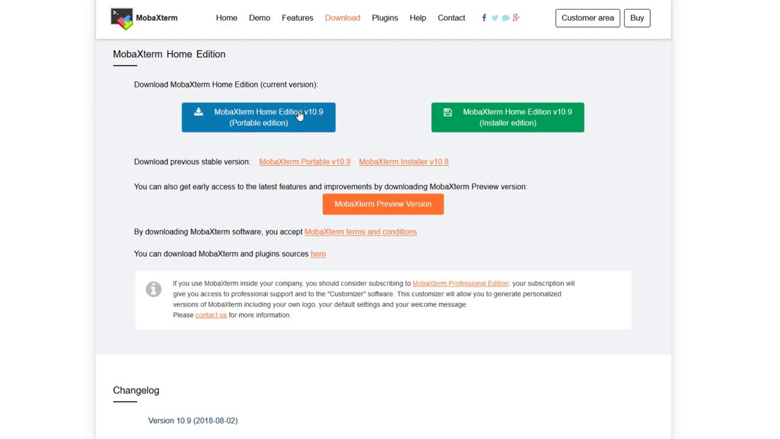Viewport: 780px width, 439px height.
Task: Click the MobaXterm Preview Version button
Action: tap(383, 204)
